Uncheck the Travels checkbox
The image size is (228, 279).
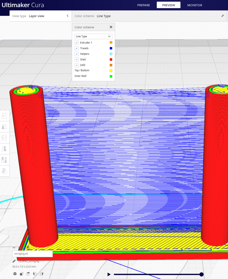tap(77, 48)
